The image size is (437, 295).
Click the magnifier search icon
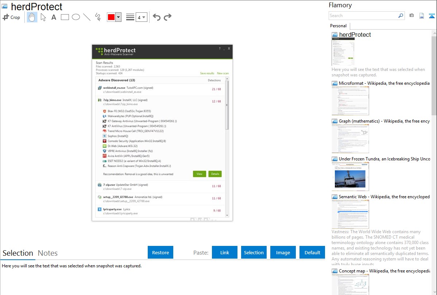pos(401,16)
